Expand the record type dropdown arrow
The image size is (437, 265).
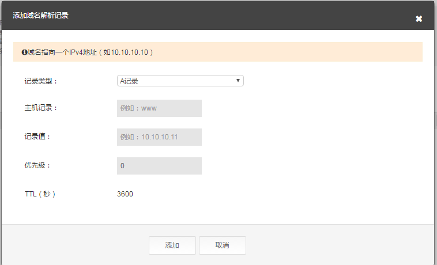tap(238, 81)
